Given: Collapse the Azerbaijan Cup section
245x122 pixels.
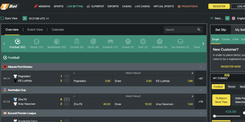Looking at the screenshot, I should click(x=201, y=90).
